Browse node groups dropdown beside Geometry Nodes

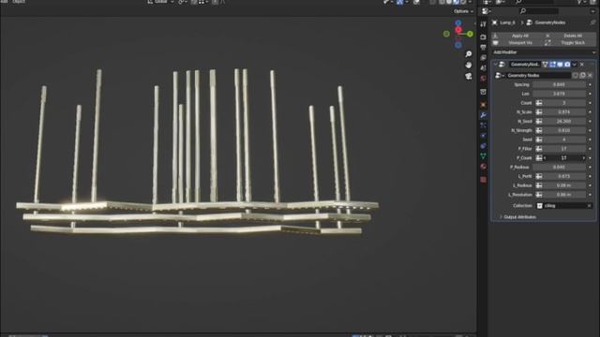tap(500, 75)
